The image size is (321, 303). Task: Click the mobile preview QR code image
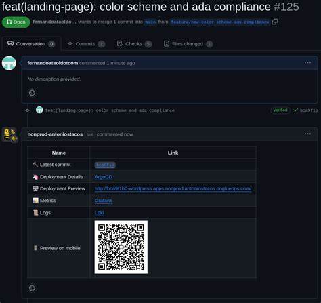point(121,247)
